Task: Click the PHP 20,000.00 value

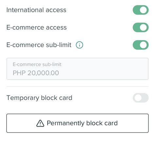Action: [36, 73]
